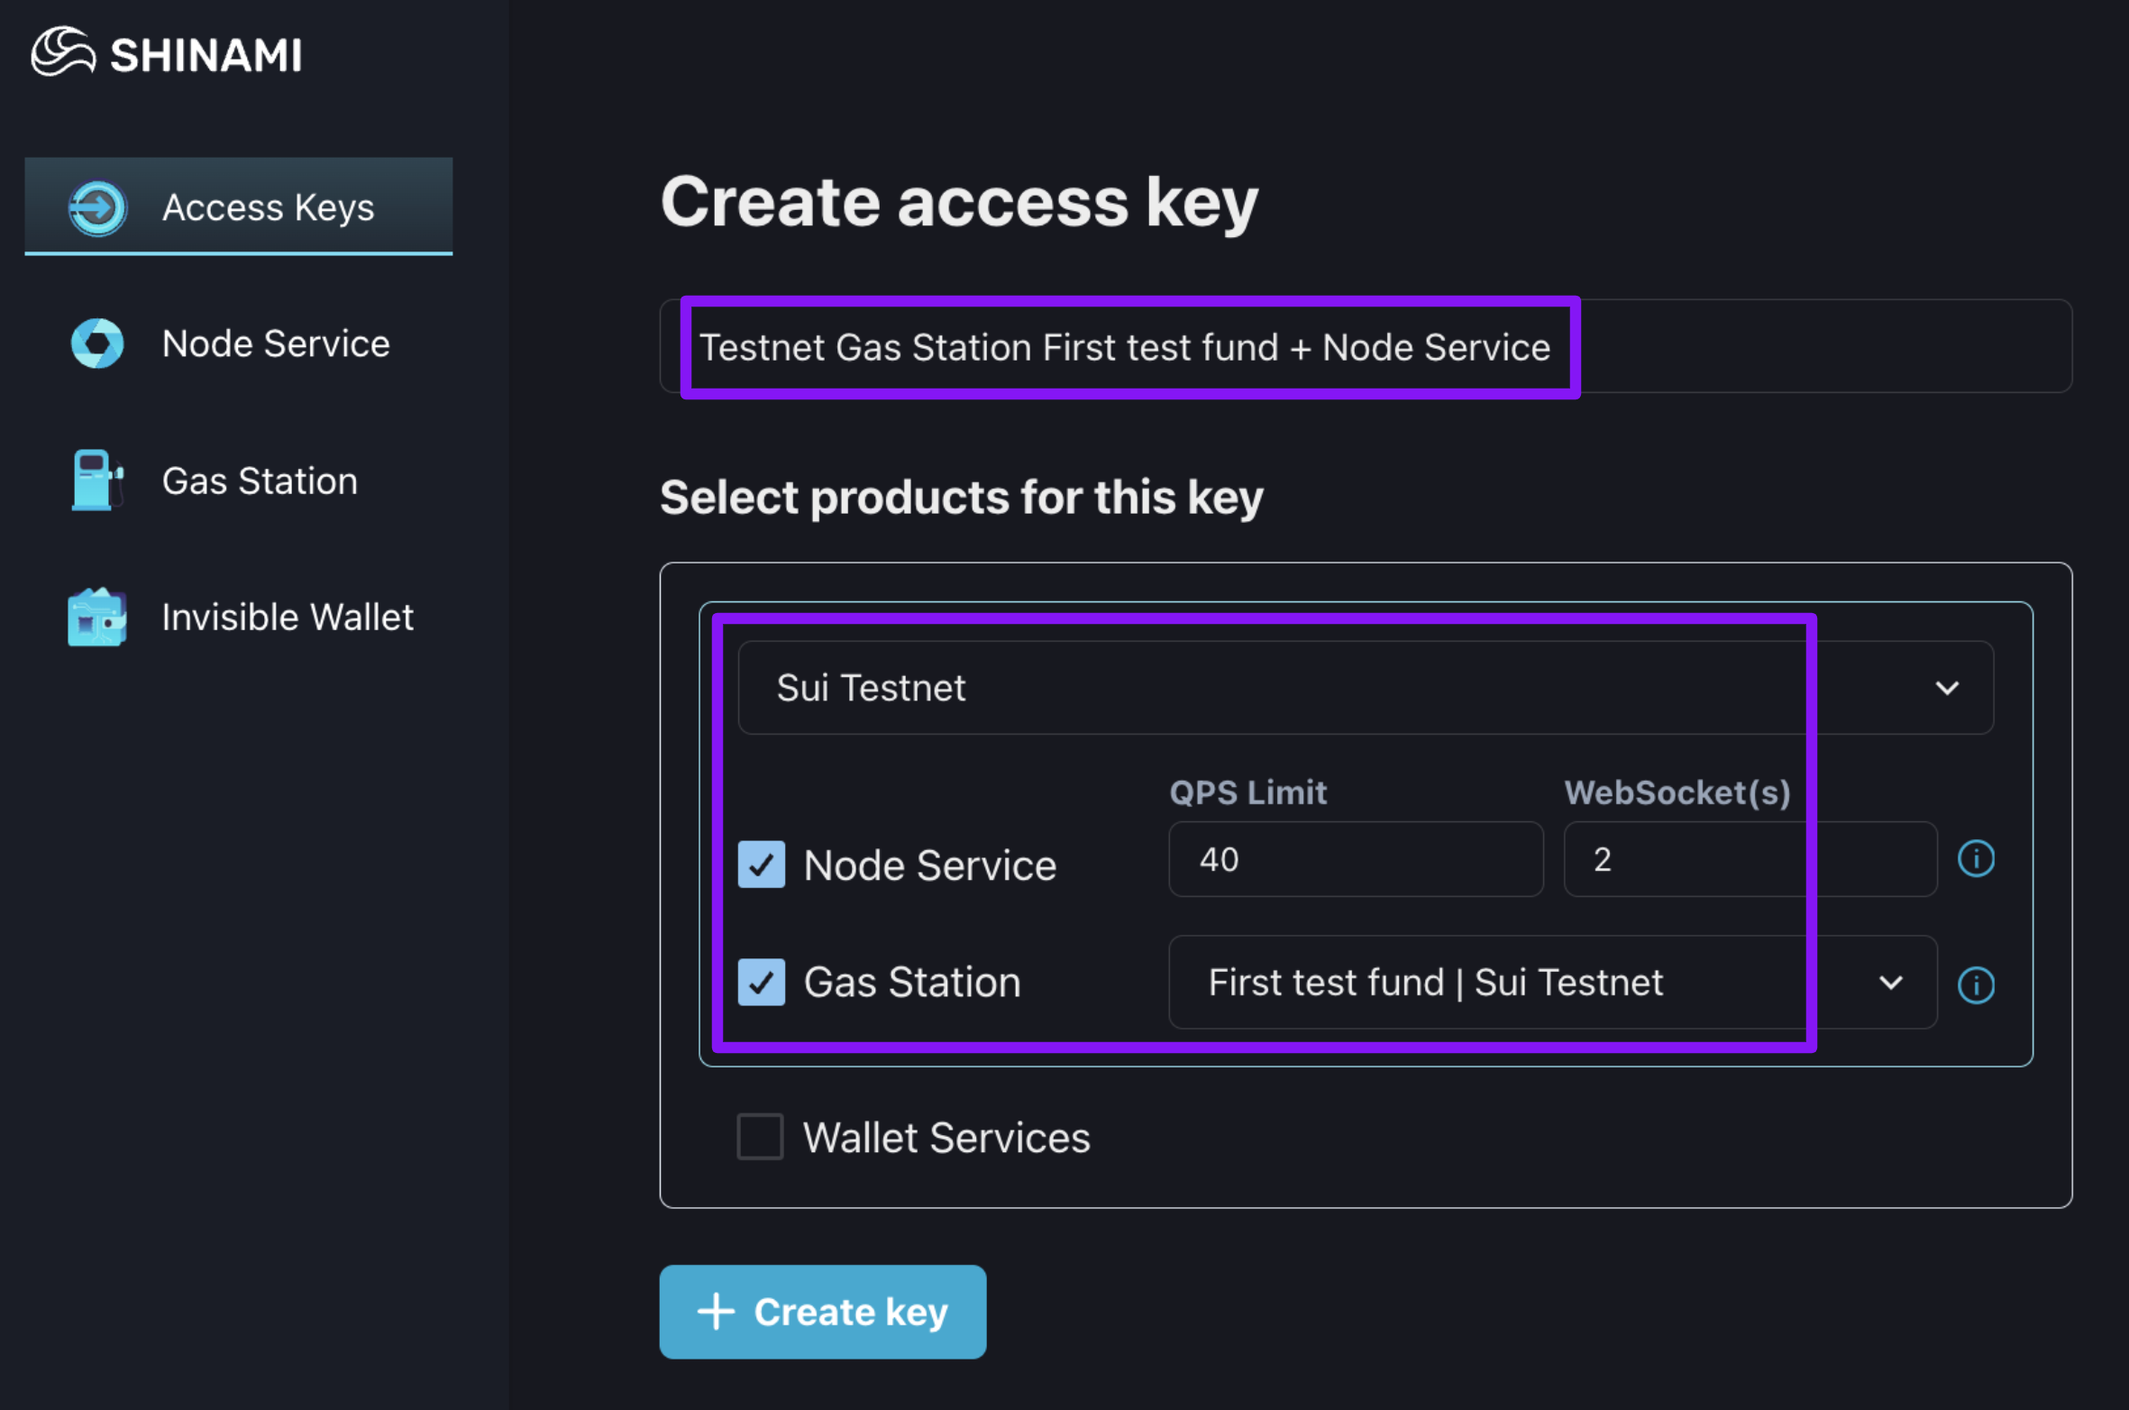Click the Gas Station pump icon

96,481
